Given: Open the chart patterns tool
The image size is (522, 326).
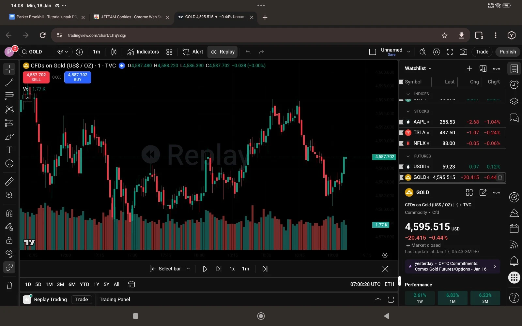Looking at the screenshot, I should coord(9,109).
